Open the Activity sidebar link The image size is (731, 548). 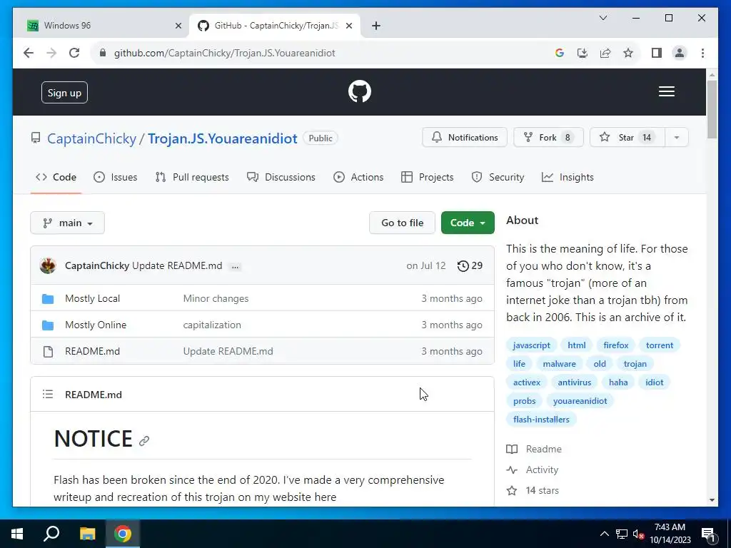click(x=533, y=470)
